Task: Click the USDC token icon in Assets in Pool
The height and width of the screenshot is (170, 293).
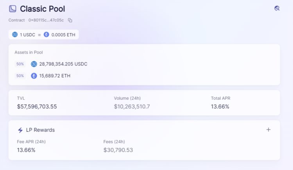Action: (34, 64)
